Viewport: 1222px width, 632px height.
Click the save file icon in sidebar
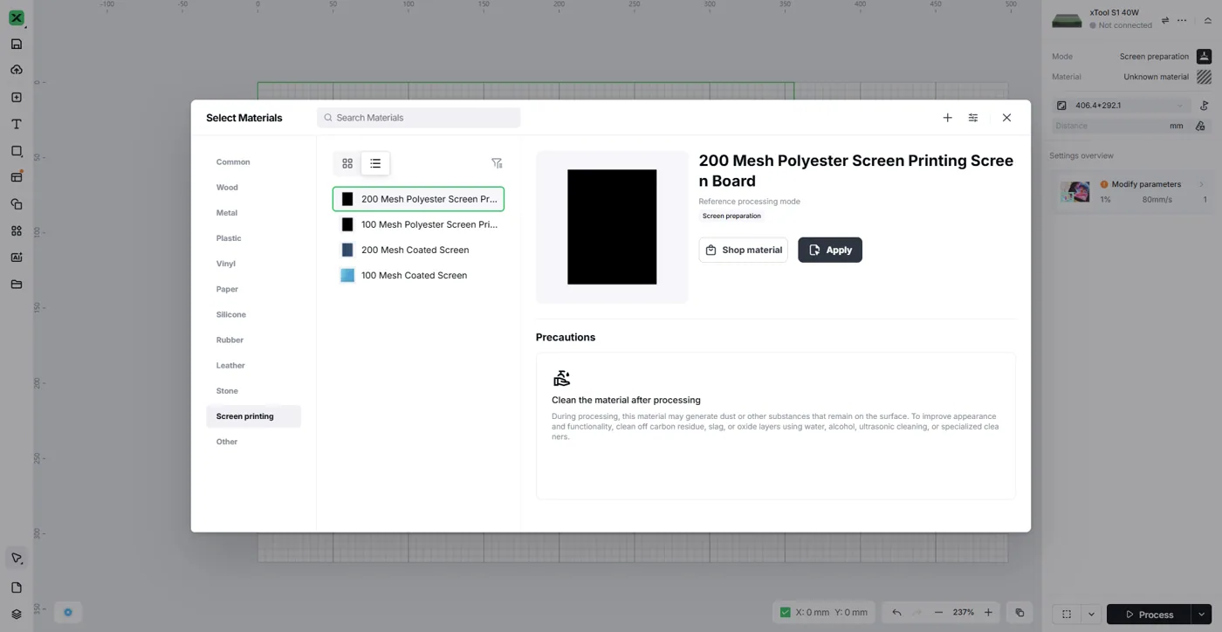16,44
